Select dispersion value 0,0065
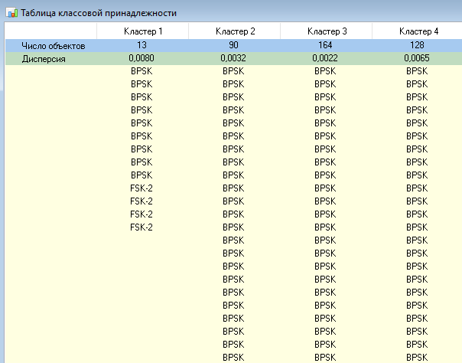 click(x=417, y=58)
